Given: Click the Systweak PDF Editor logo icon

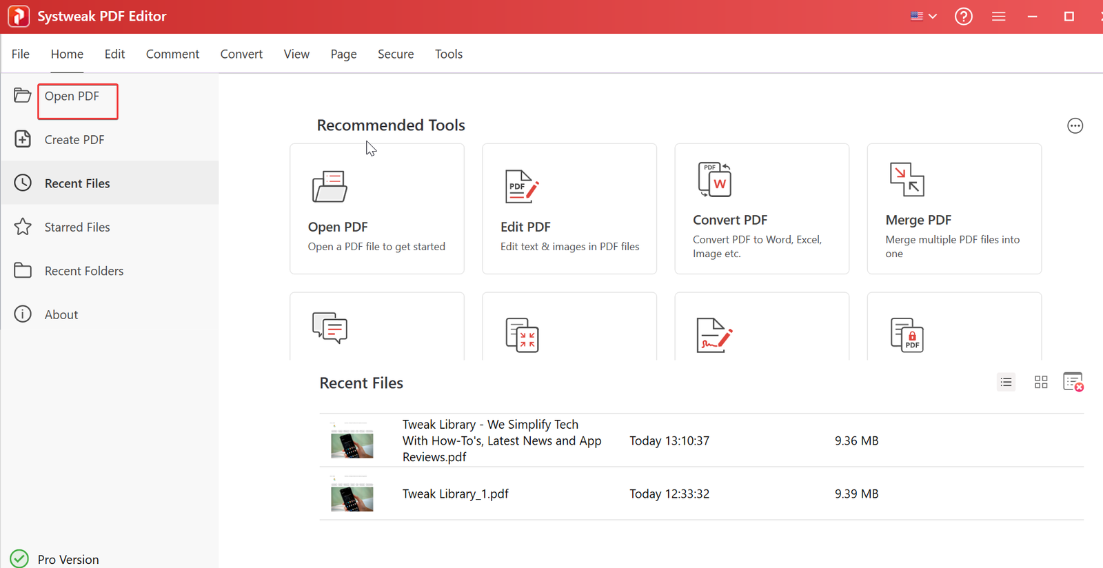Looking at the screenshot, I should [19, 16].
